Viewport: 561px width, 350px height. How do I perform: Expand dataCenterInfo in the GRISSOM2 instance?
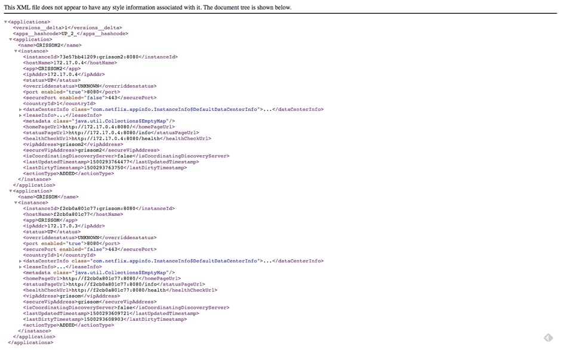click(x=20, y=109)
